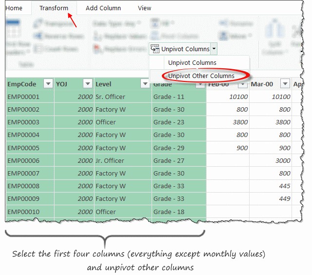The height and width of the screenshot is (275, 312).
Task: Click the Replace Errors icon
Action: (97, 49)
